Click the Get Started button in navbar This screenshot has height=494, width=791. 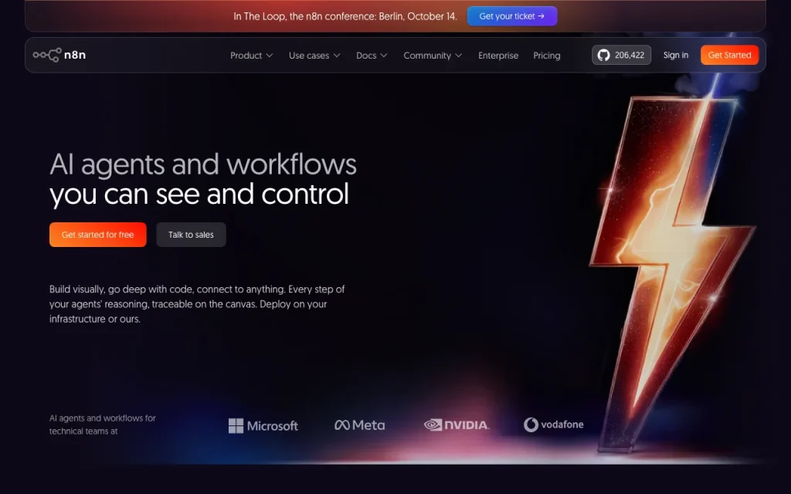coord(729,55)
